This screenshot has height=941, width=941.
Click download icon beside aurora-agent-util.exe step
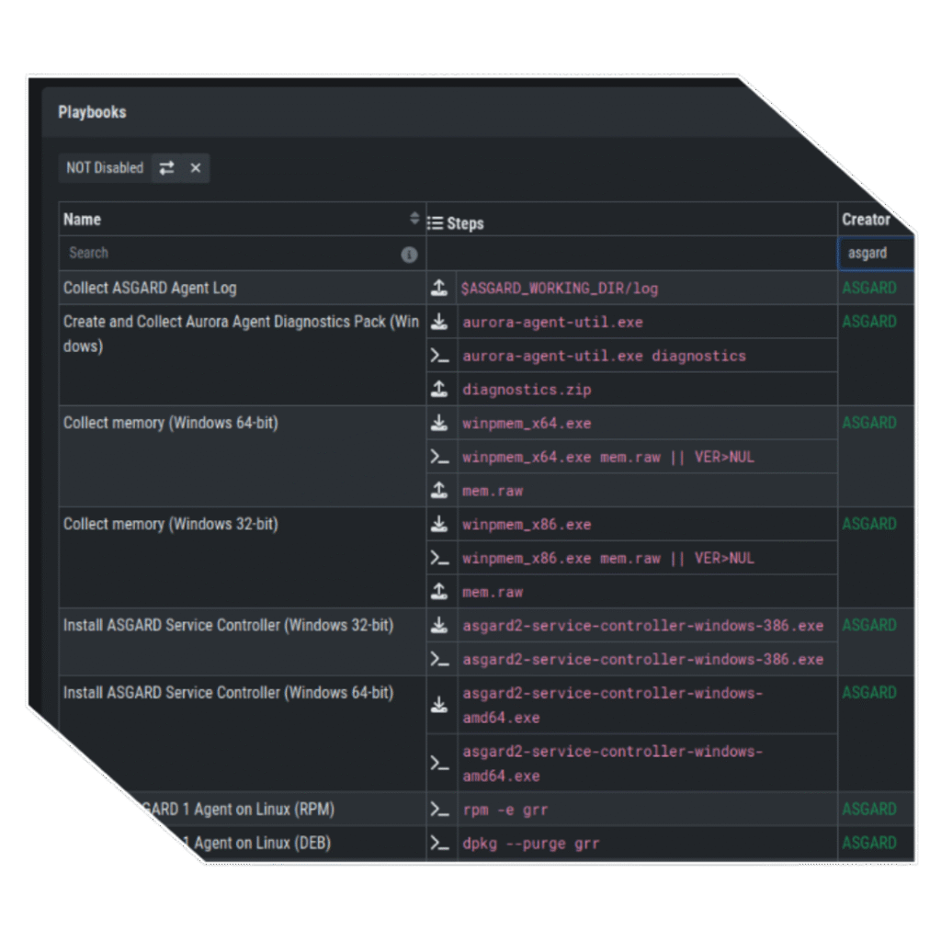click(439, 322)
